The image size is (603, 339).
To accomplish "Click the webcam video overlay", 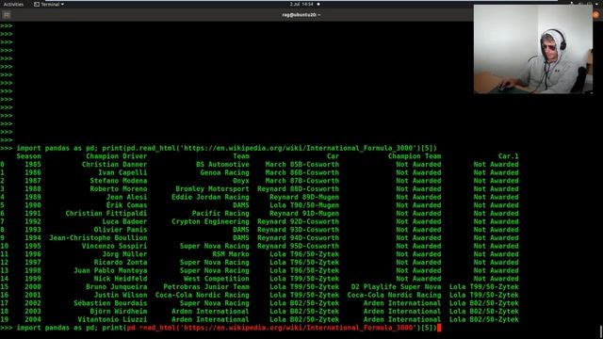I will pos(533,49).
